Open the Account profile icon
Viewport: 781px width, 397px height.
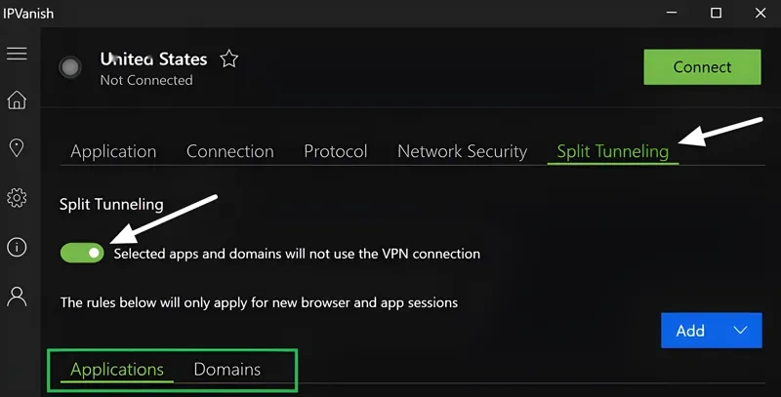(x=17, y=297)
